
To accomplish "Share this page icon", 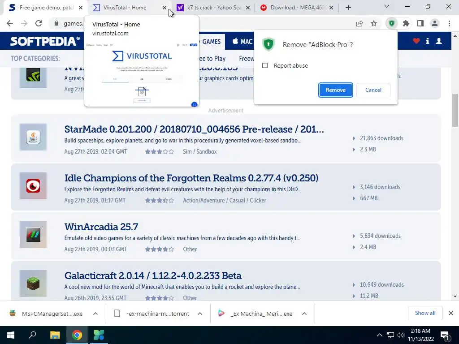I will click(x=359, y=23).
